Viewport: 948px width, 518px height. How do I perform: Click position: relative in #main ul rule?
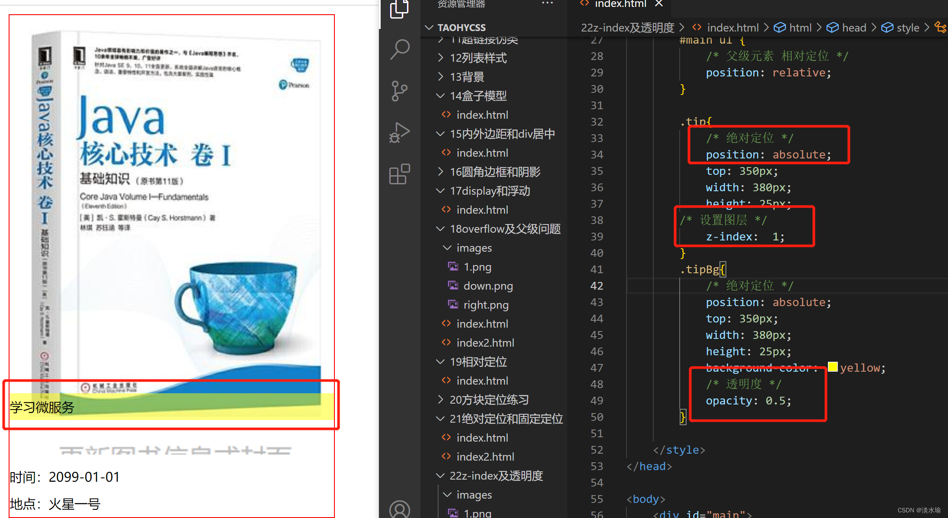(768, 73)
